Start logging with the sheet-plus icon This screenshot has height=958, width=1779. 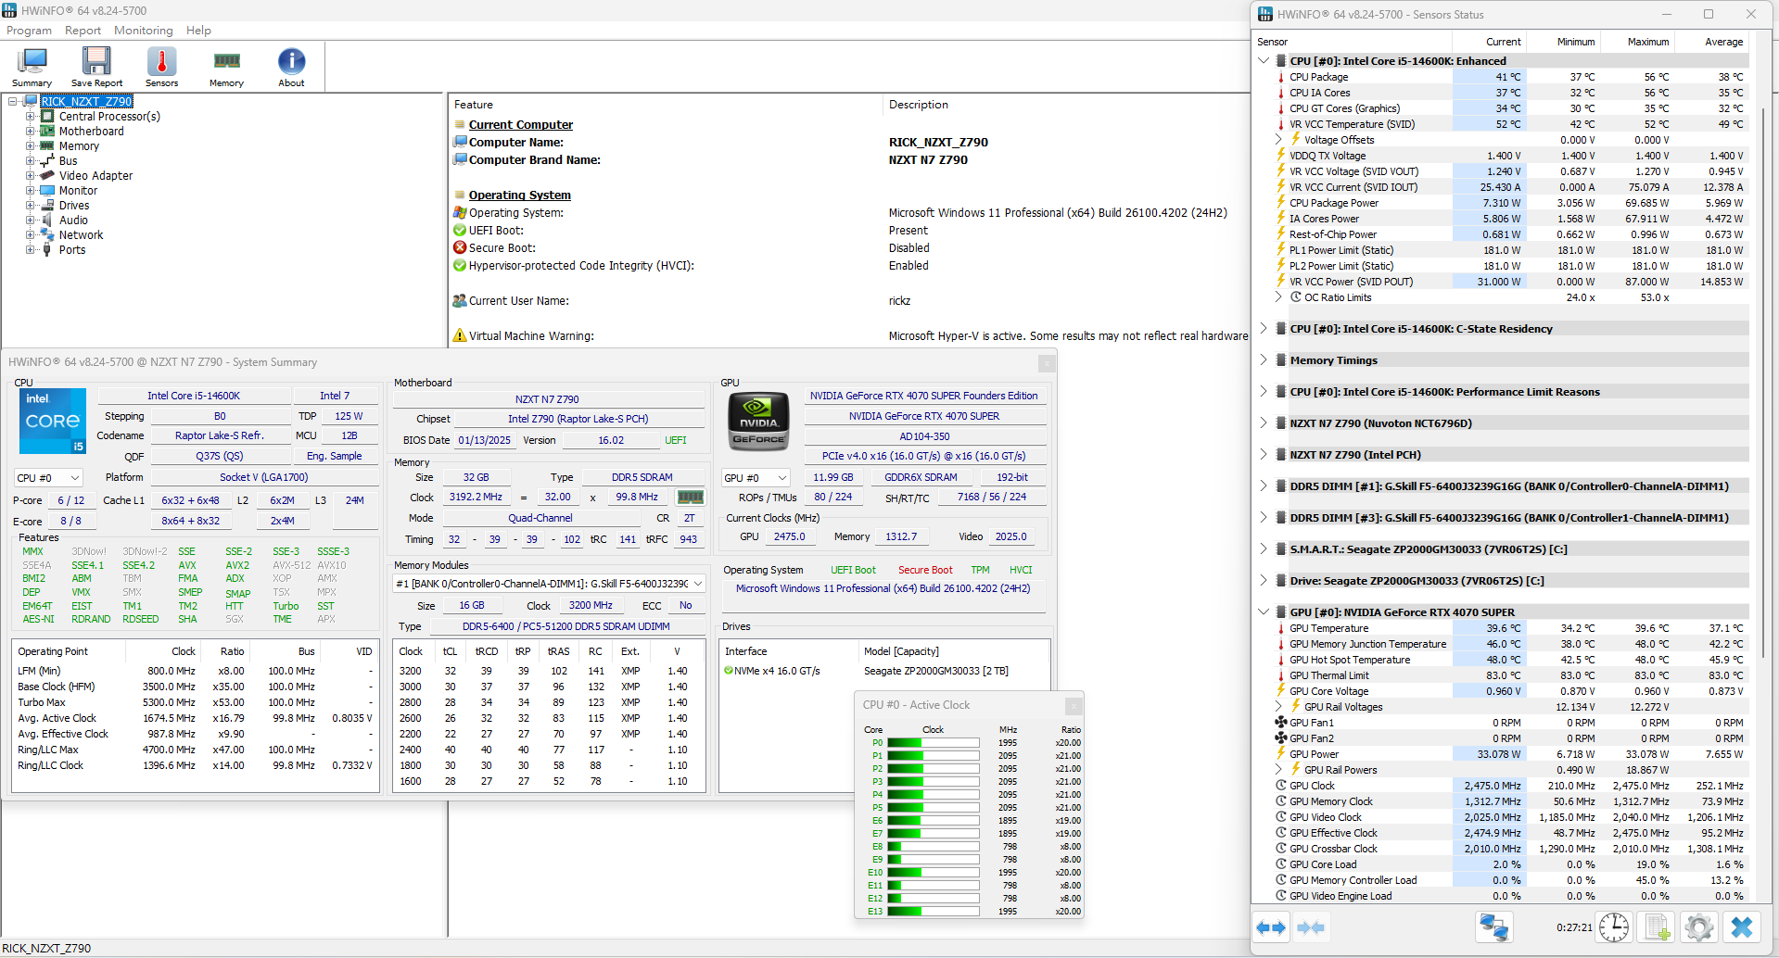pyautogui.click(x=1657, y=927)
